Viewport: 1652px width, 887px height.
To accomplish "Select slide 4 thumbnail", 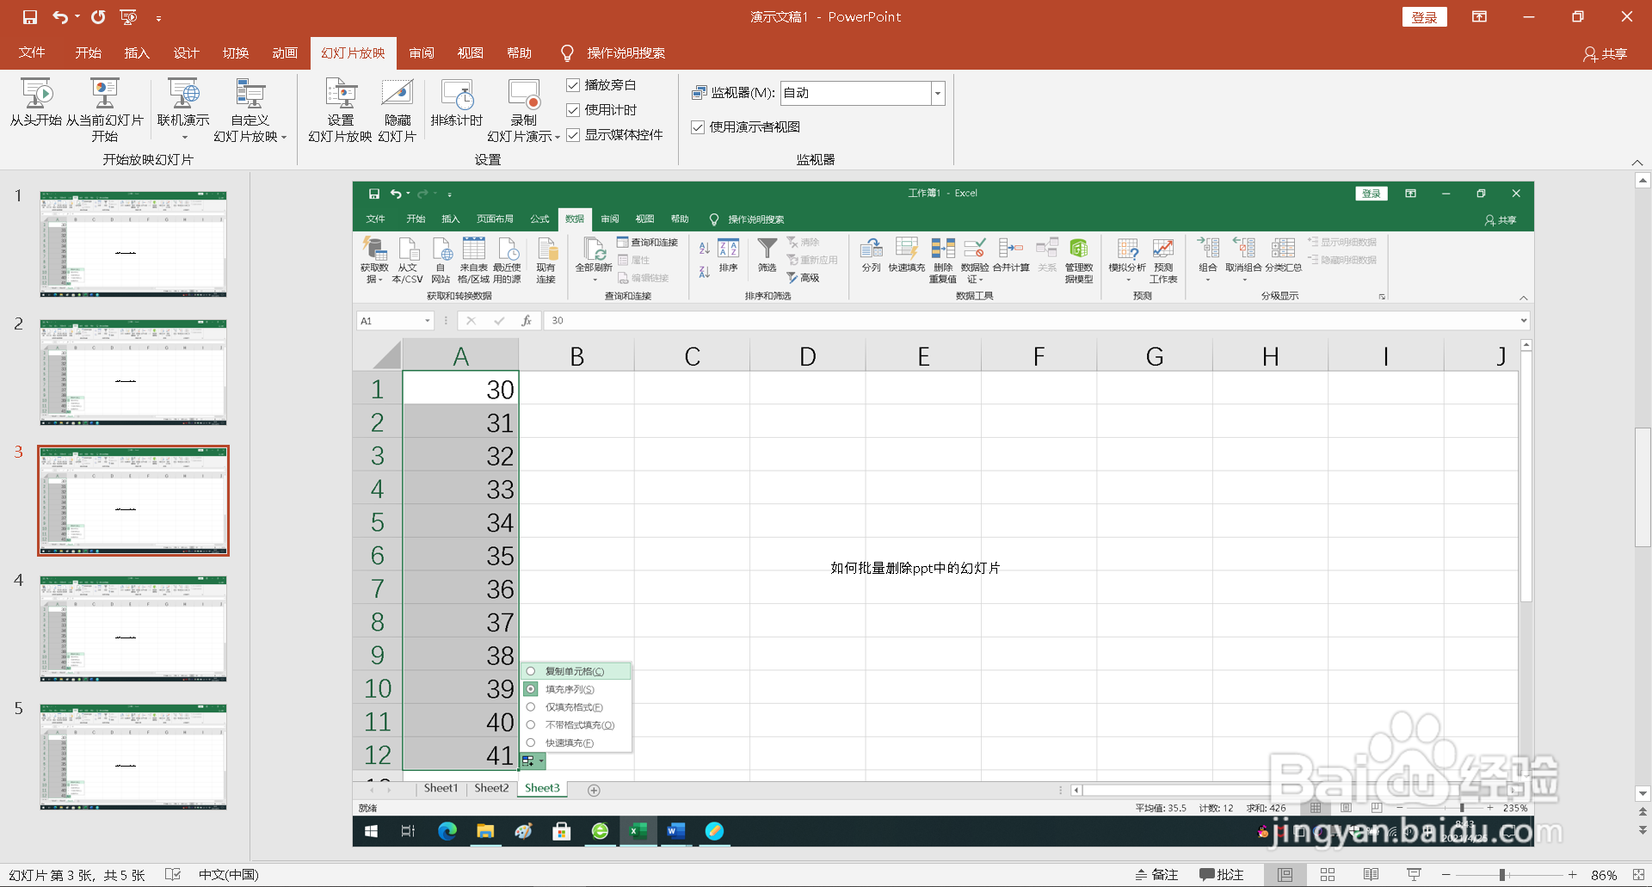I will [133, 629].
